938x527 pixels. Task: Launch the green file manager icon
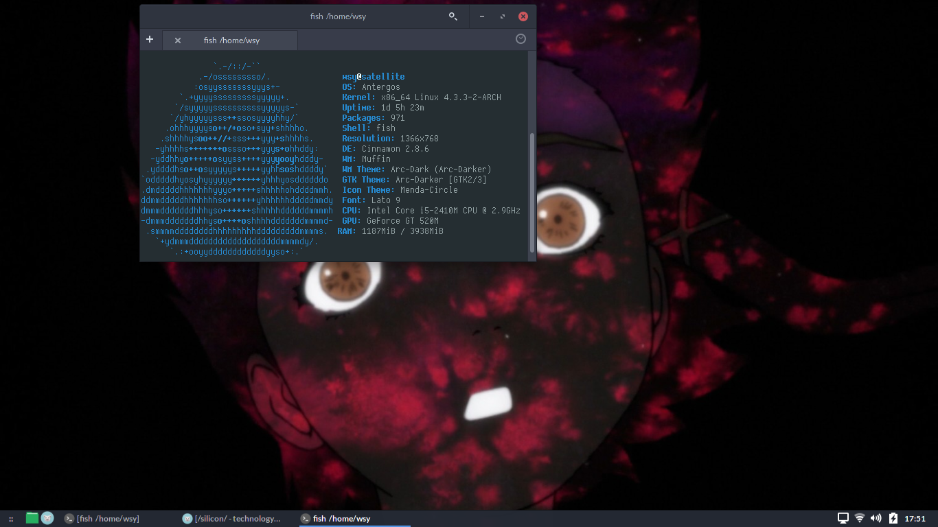[32, 518]
